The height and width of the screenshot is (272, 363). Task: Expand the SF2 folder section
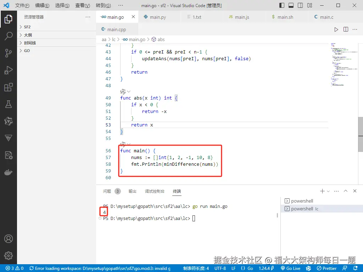click(56, 27)
